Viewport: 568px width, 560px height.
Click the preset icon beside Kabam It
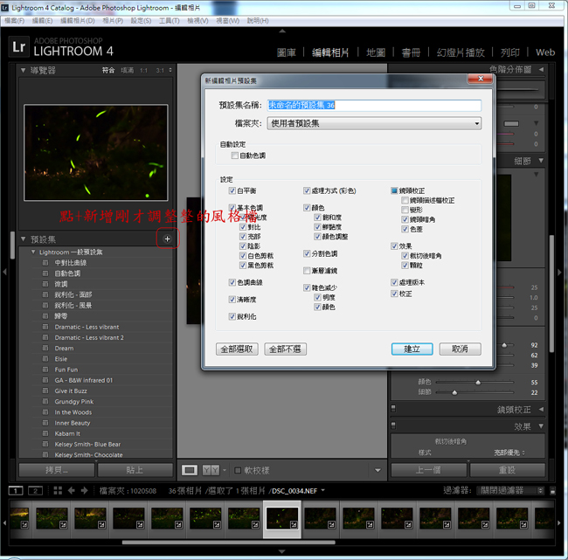pyautogui.click(x=45, y=433)
